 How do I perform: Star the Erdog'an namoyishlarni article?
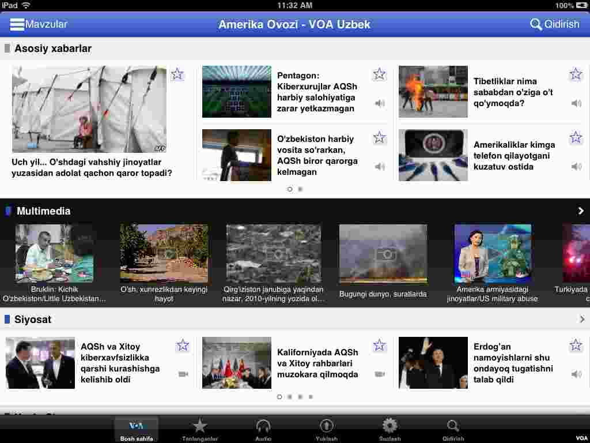coord(576,345)
